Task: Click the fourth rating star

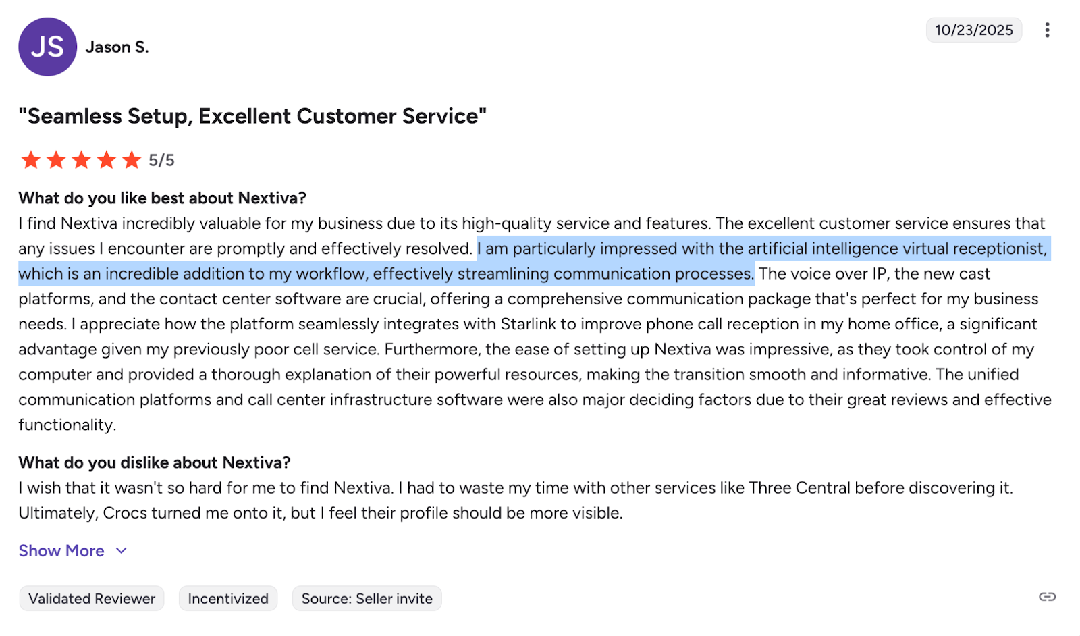Action: coord(107,160)
